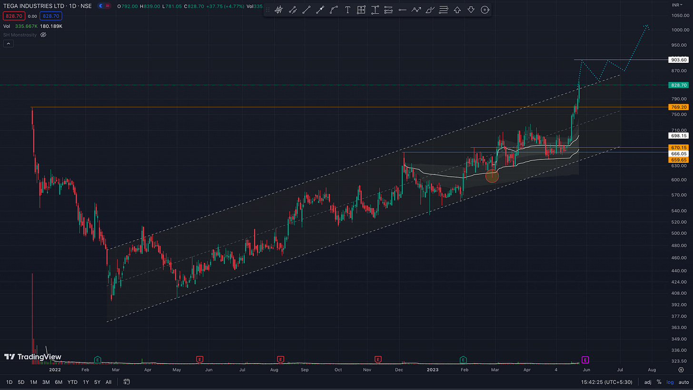Viewport: 693px width, 390px height.
Task: Click the red earnings marker near August
Action: [280, 359]
